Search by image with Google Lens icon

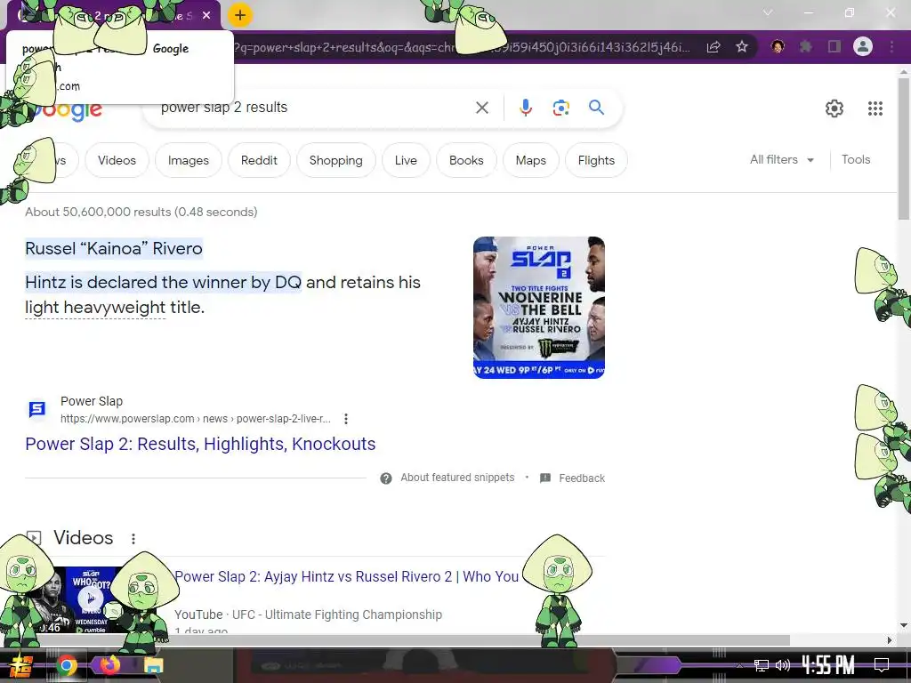point(560,108)
